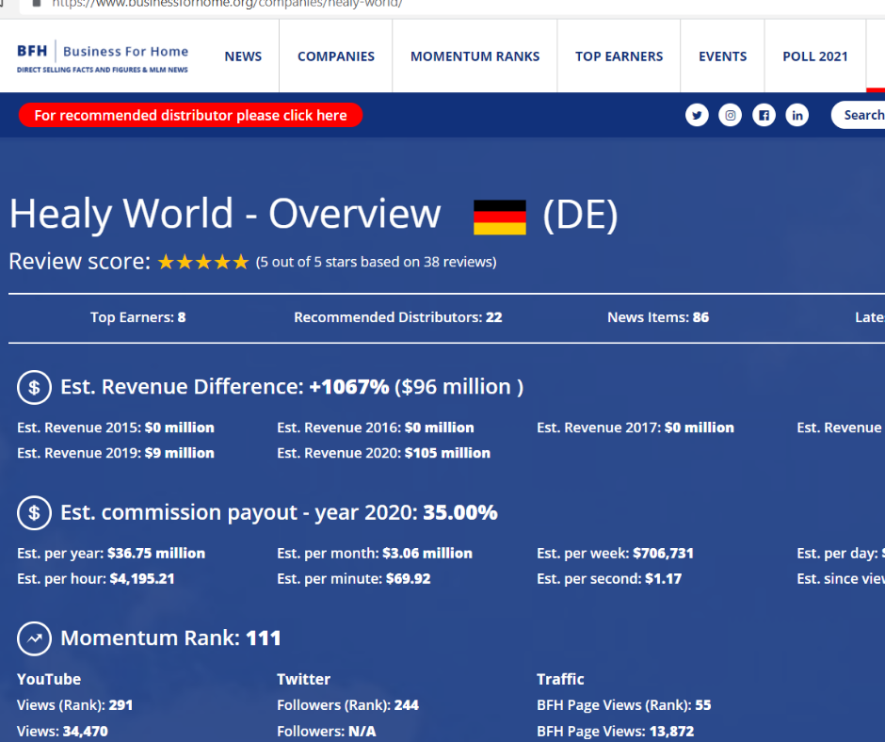Open the Top Earners menu
The width and height of the screenshot is (885, 742).
point(619,56)
